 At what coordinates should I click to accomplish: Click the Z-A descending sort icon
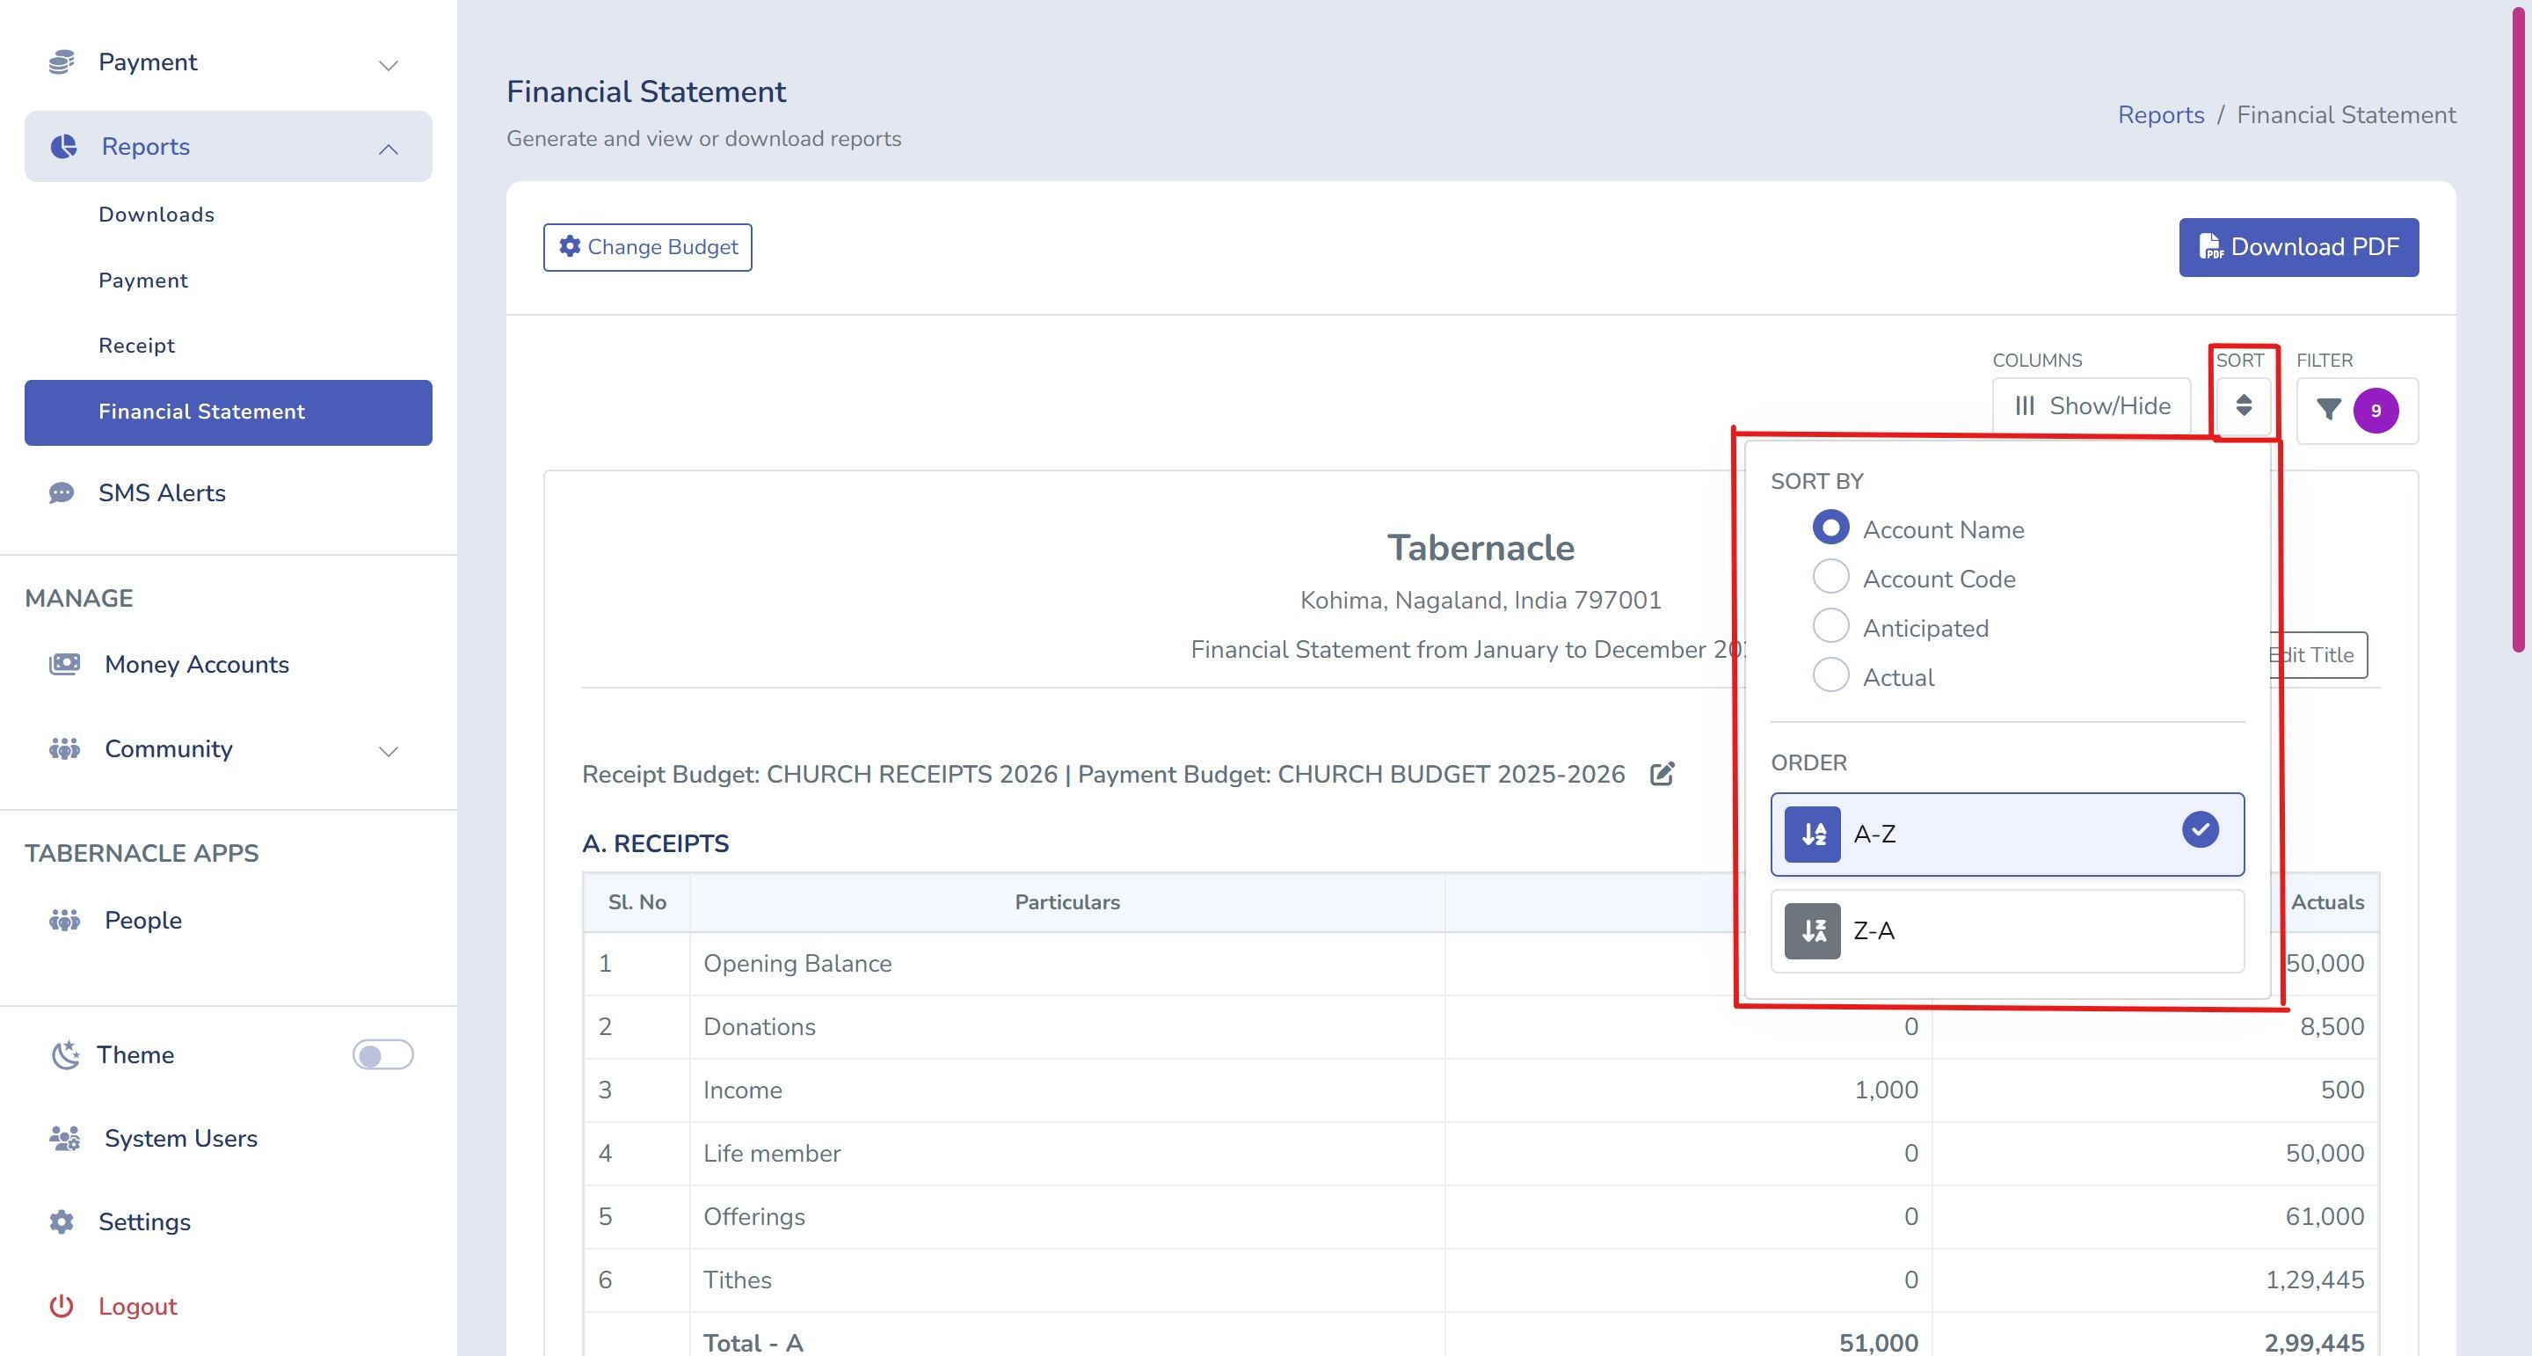tap(1813, 931)
